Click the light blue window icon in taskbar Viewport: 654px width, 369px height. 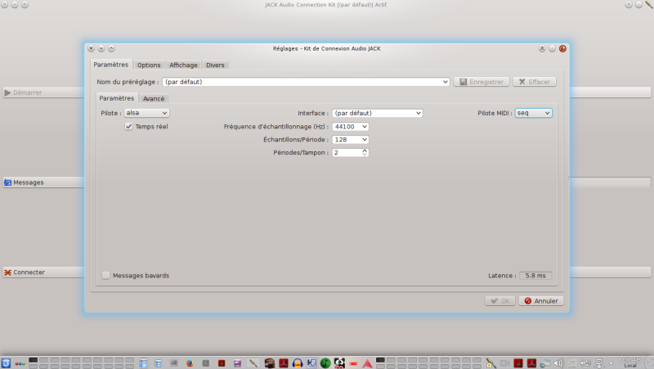[144, 363]
